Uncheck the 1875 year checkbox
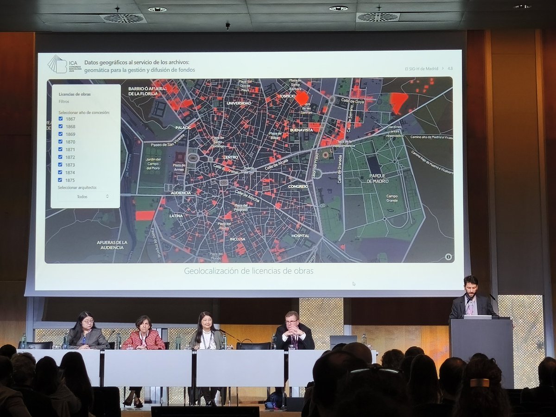This screenshot has height=417, width=556. coord(61,180)
